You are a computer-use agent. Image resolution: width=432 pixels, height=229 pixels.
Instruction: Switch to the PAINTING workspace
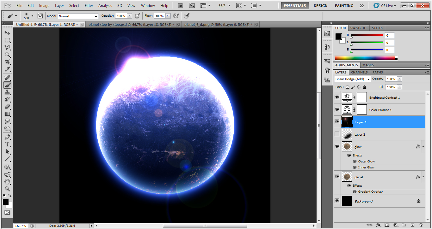click(x=344, y=5)
